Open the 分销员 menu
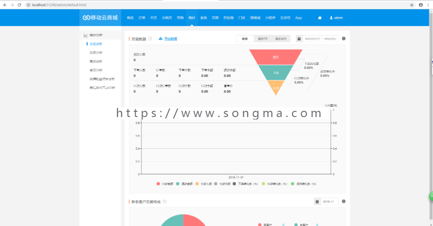 (167, 18)
